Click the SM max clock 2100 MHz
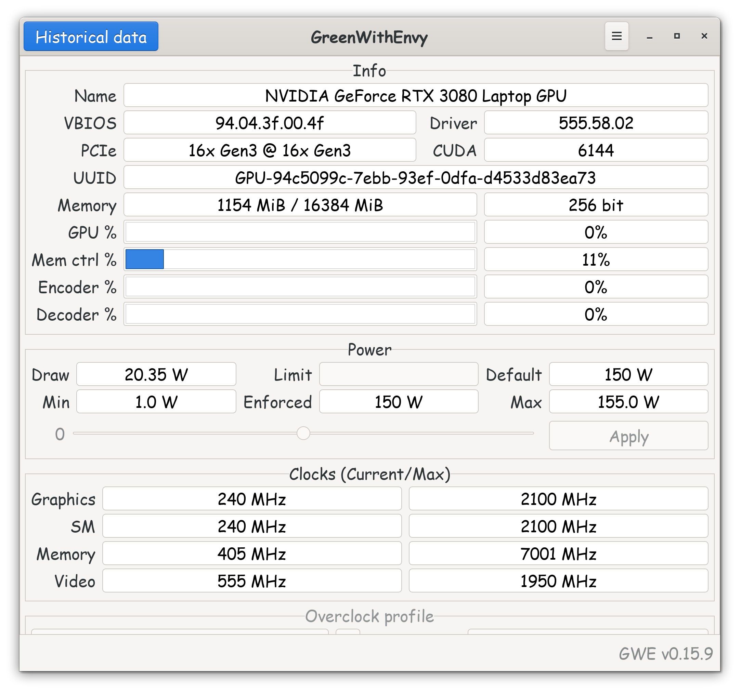Image resolution: width=741 pixels, height=694 pixels. [x=558, y=526]
